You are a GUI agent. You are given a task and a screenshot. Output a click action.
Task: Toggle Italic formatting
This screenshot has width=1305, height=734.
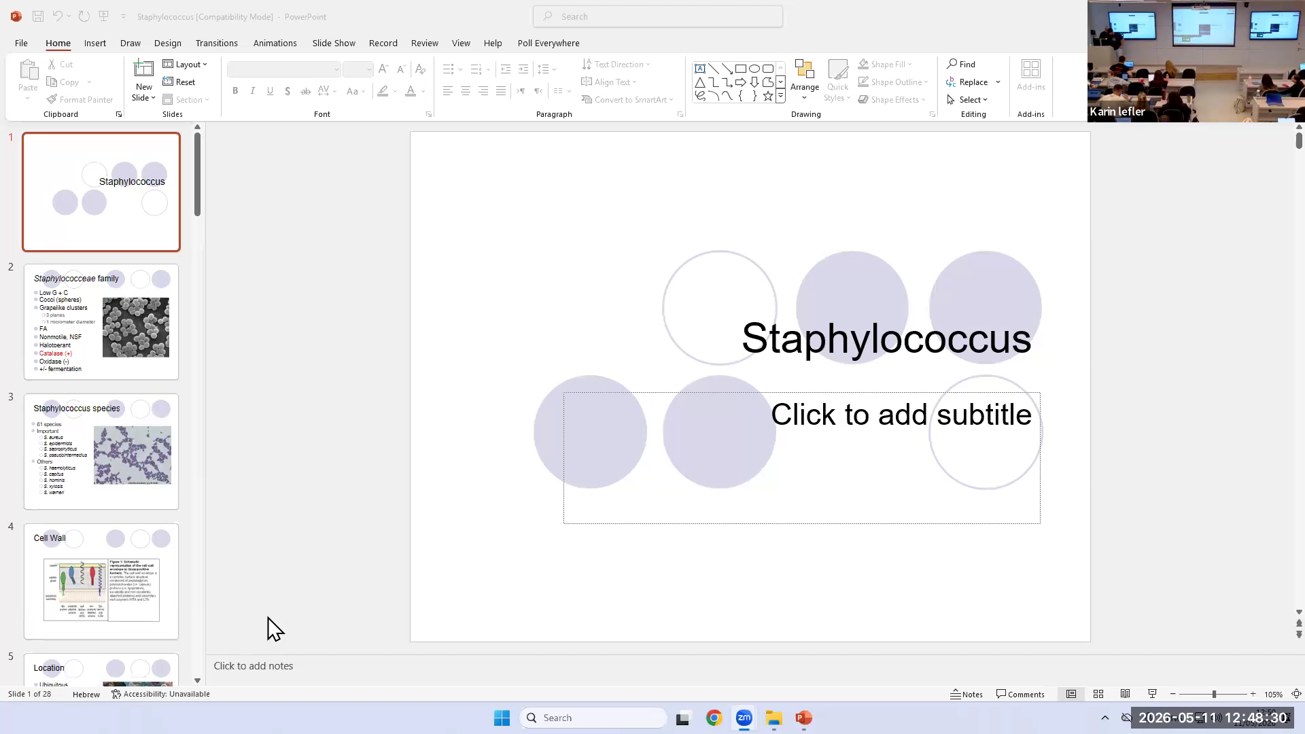click(x=253, y=91)
